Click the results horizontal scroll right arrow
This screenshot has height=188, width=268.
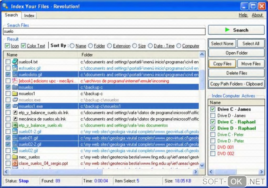195,172
